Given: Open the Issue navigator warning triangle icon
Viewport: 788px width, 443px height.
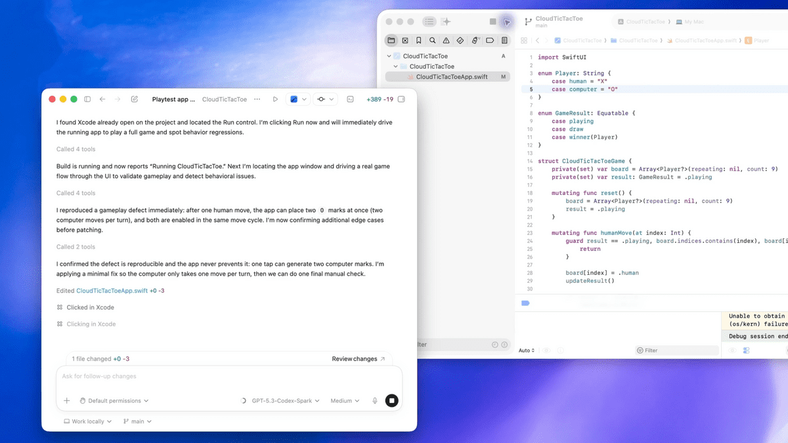Looking at the screenshot, I should pyautogui.click(x=446, y=40).
